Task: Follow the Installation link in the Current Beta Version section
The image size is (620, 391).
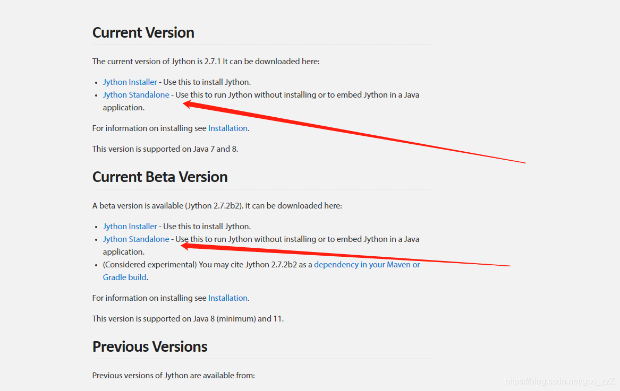Action: pyautogui.click(x=228, y=298)
